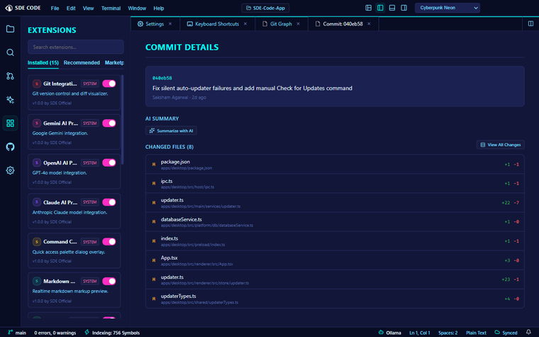Open Plain Text language mode selector
Screen dimensions: 539x337
[476, 333]
